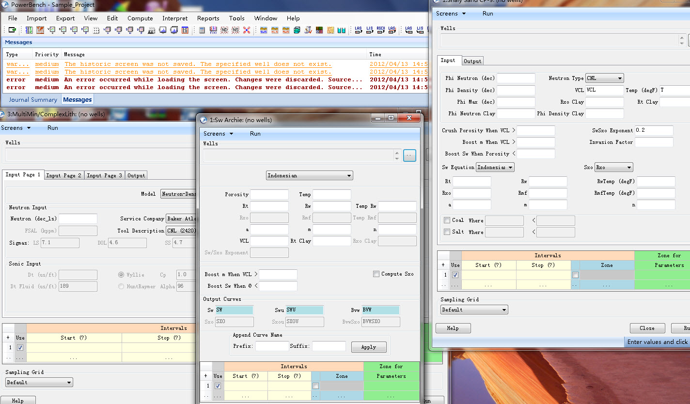This screenshot has height=404, width=690.
Task: Open the Model dropdown in MultiMin window
Action: click(178, 194)
